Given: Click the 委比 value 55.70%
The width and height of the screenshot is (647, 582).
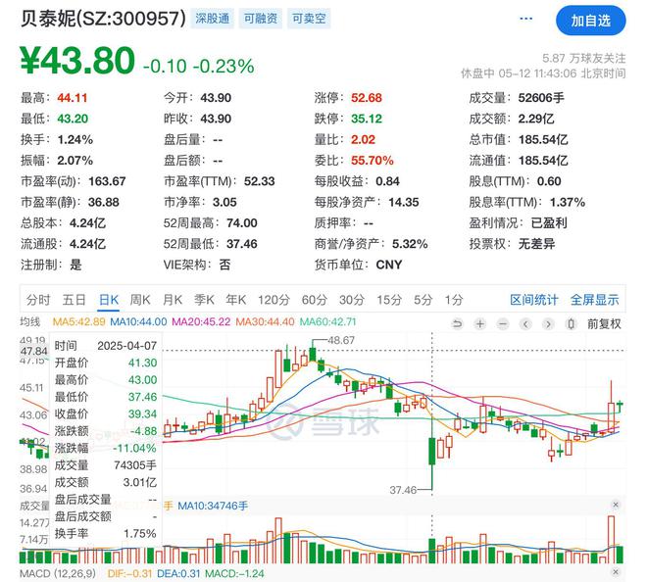Looking at the screenshot, I should [373, 161].
